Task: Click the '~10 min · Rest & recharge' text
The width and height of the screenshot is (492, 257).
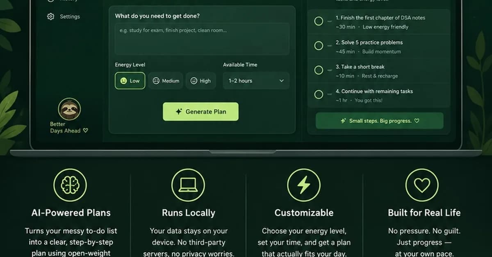Action: click(x=367, y=76)
